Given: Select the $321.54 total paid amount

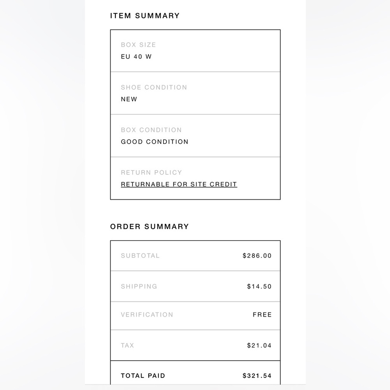Looking at the screenshot, I should pos(257,376).
